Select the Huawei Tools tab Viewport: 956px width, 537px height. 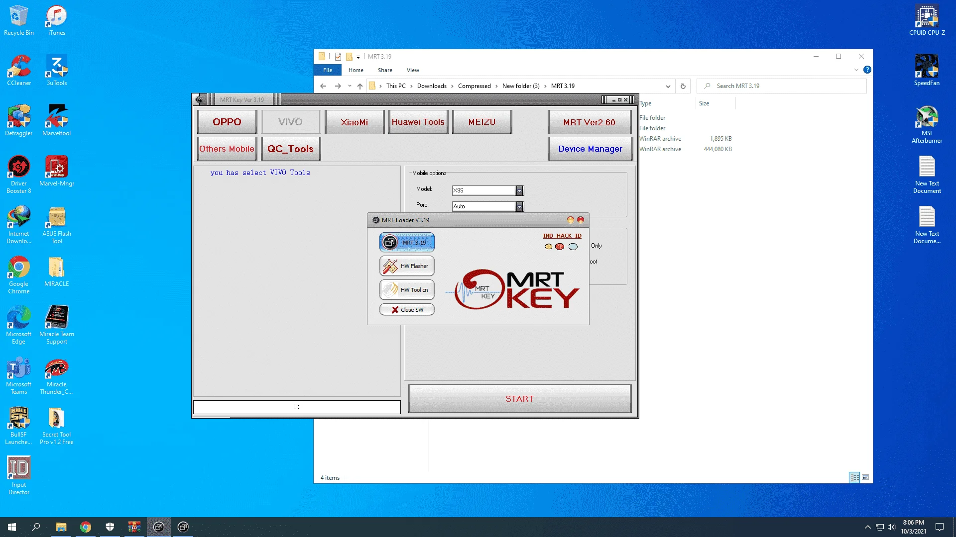[x=418, y=122]
